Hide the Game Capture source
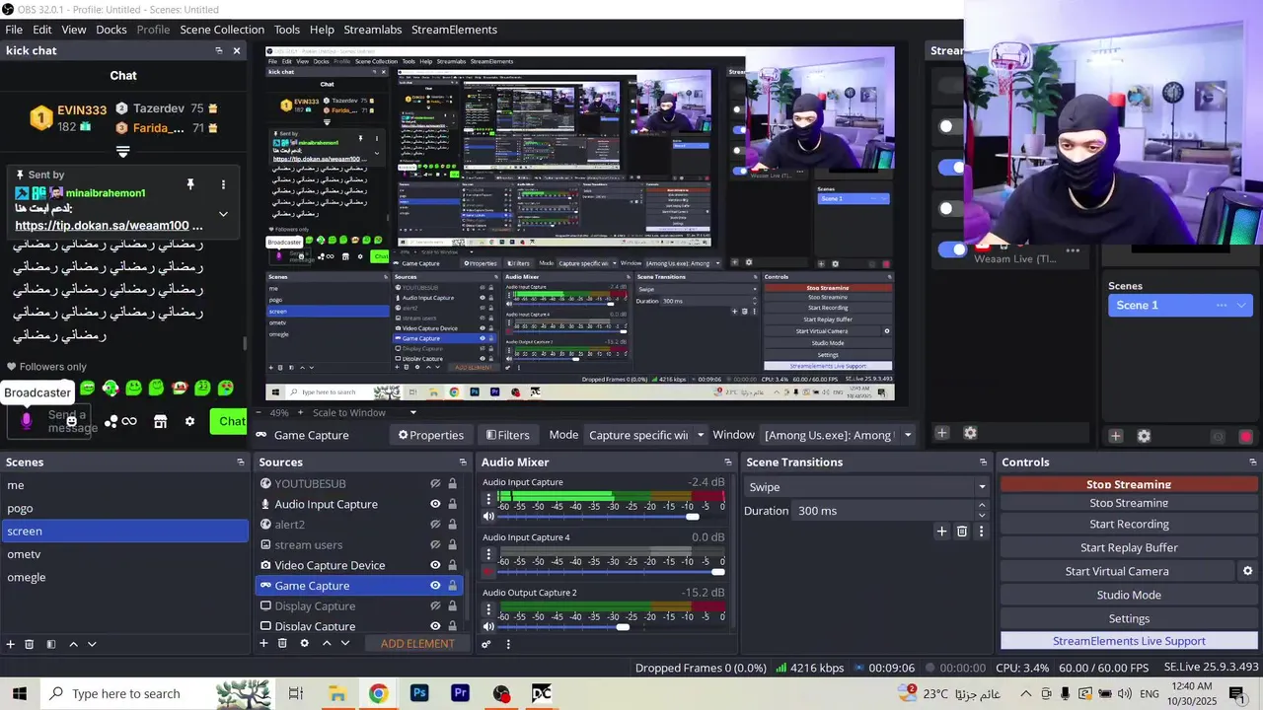 tap(435, 586)
